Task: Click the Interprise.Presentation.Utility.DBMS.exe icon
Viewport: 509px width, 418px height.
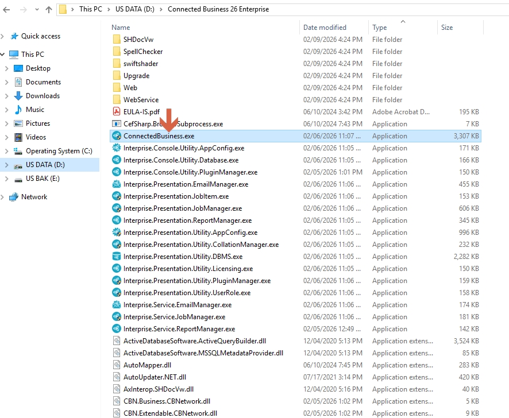Action: (117, 257)
